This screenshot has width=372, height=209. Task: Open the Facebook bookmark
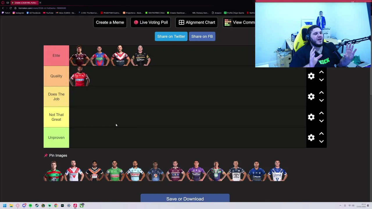[34, 13]
